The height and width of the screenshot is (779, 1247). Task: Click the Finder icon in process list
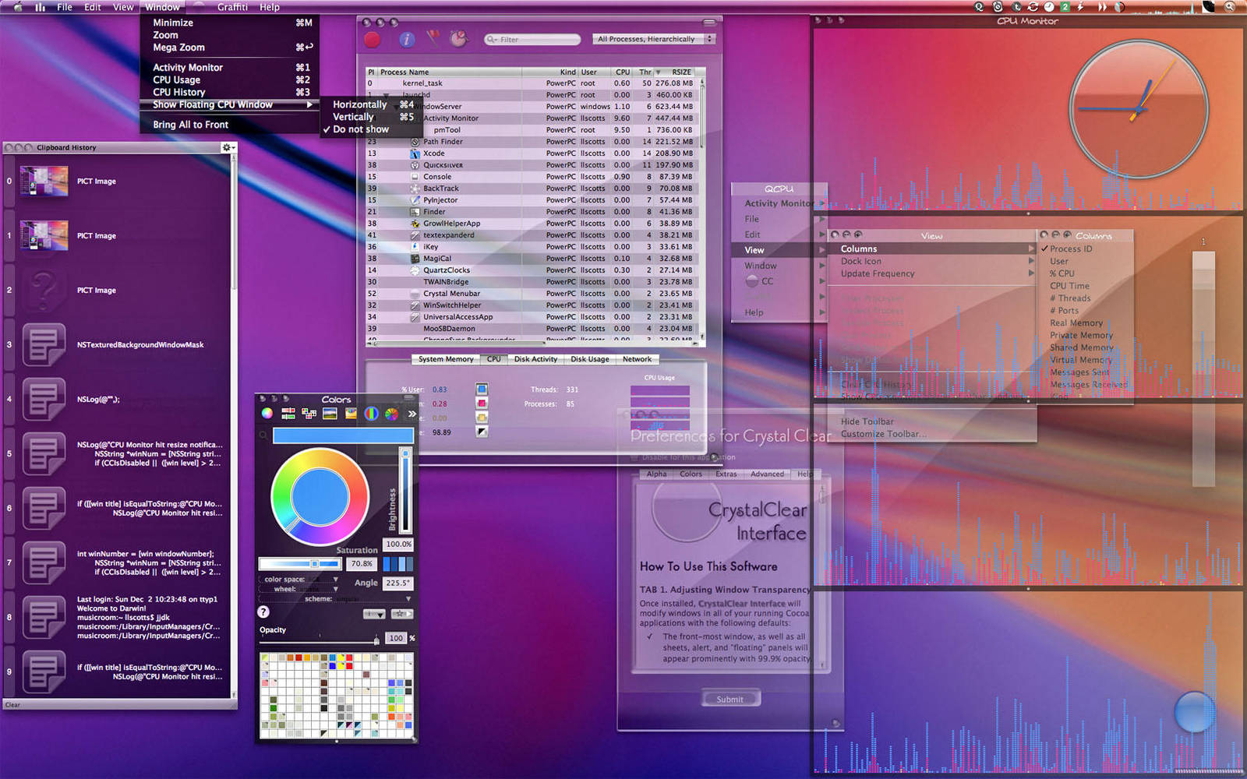coord(415,212)
